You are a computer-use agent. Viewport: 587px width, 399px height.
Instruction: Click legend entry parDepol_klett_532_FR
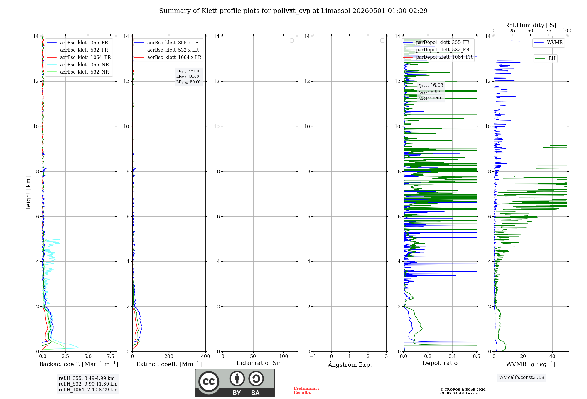point(436,50)
